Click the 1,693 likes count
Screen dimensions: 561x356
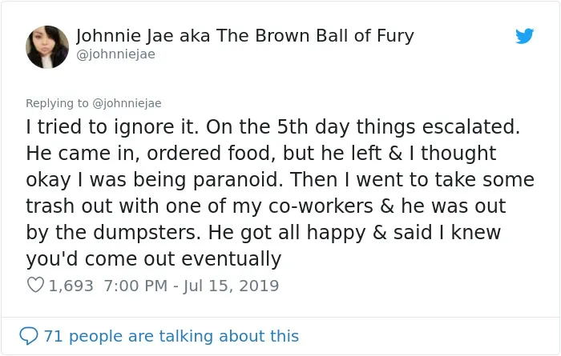[71, 286]
